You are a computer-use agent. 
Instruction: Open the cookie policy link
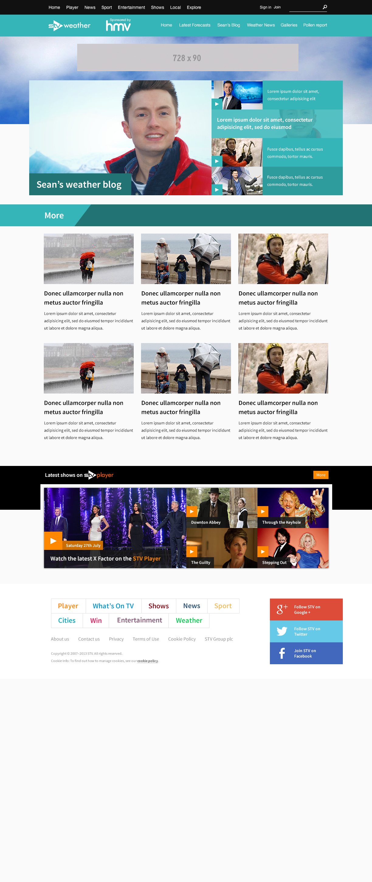coord(147,661)
